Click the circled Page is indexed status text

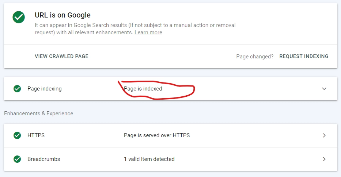[x=143, y=89]
